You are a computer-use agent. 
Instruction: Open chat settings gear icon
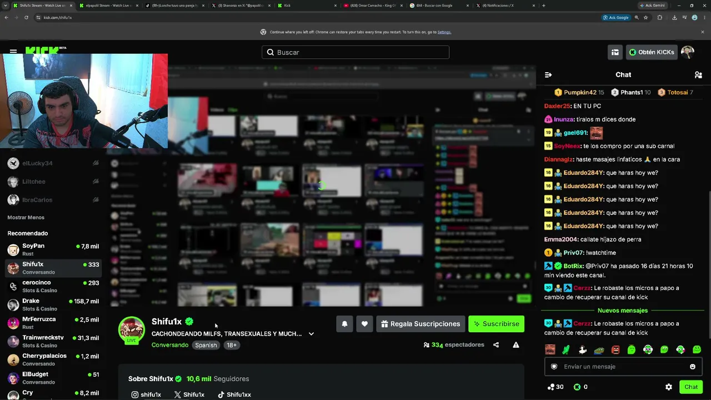pos(669,387)
